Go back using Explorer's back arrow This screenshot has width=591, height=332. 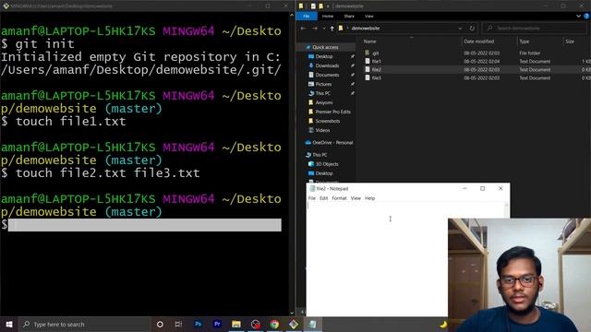click(x=303, y=29)
